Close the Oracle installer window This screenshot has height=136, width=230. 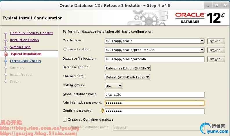(225, 5)
